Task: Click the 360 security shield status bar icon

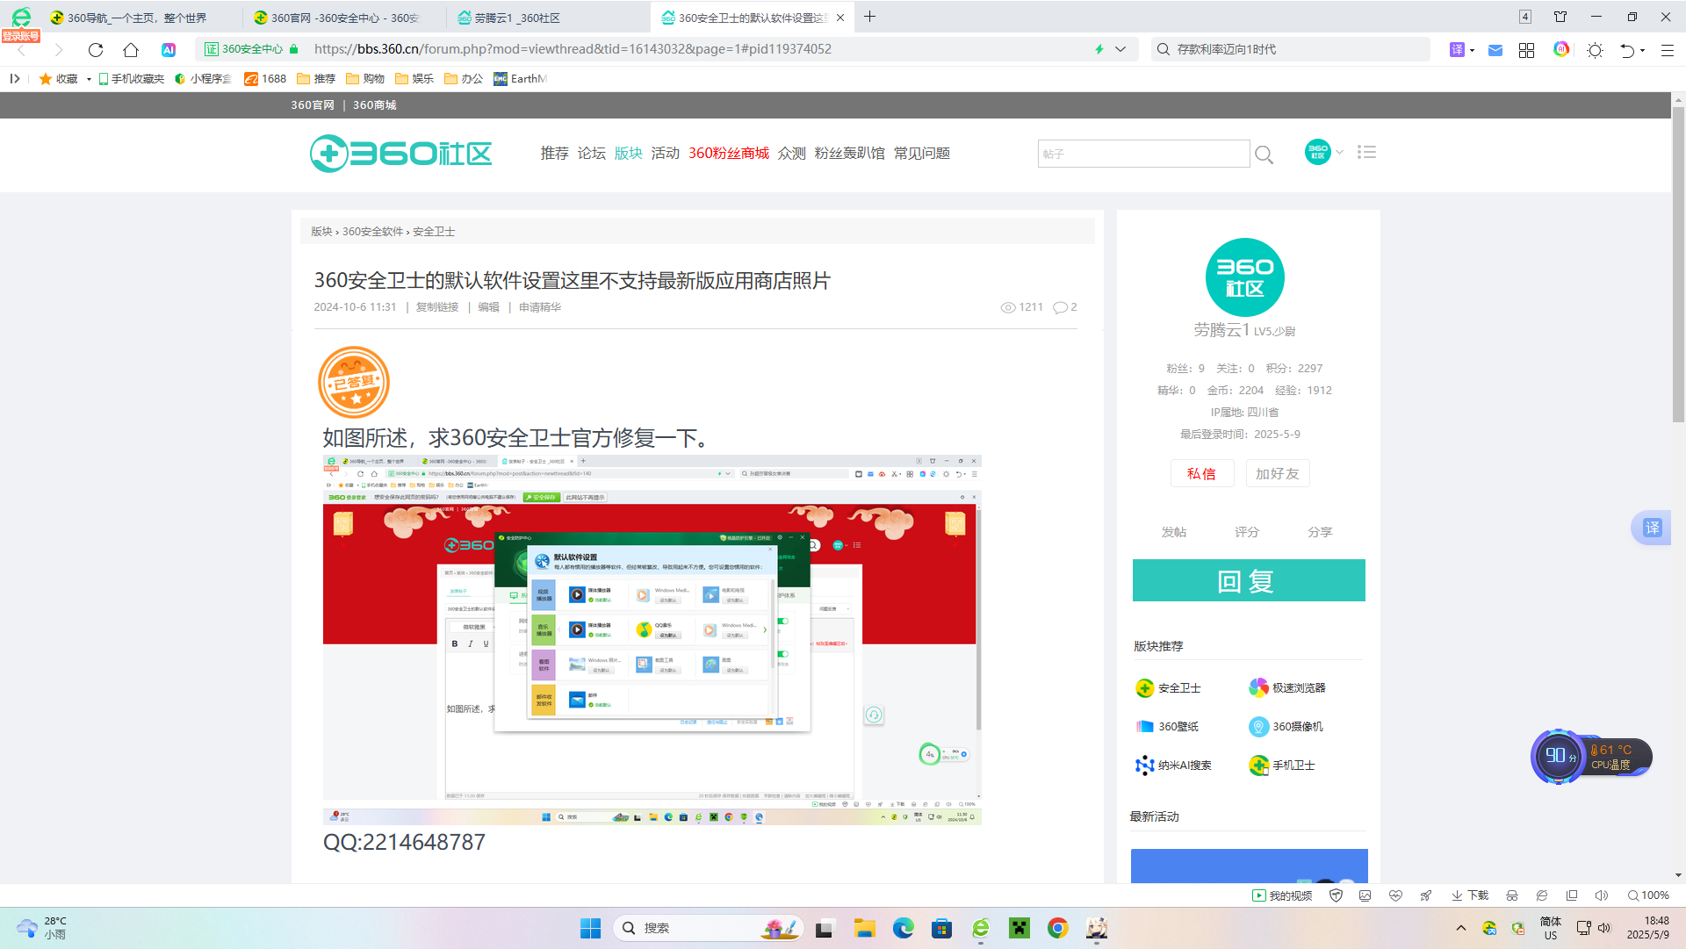Action: pos(1336,895)
